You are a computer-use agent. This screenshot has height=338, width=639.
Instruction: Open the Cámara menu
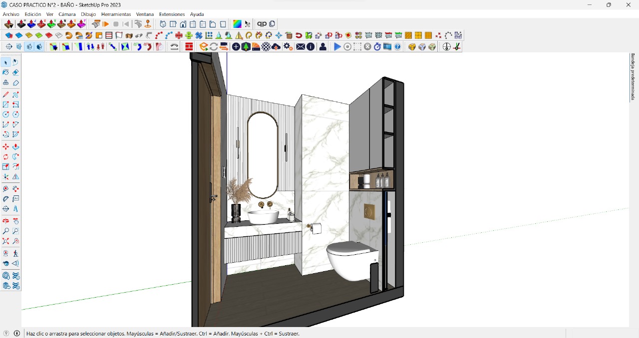tap(67, 14)
